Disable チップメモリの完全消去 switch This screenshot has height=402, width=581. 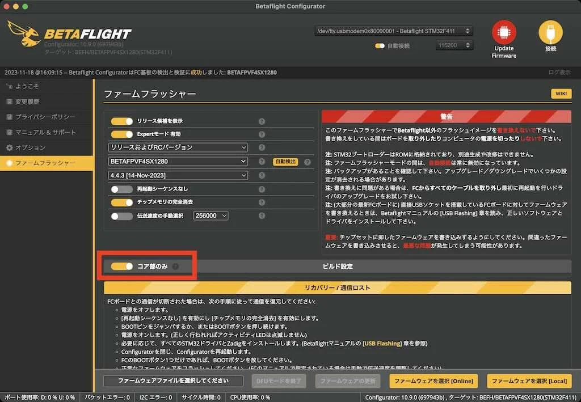(x=121, y=202)
